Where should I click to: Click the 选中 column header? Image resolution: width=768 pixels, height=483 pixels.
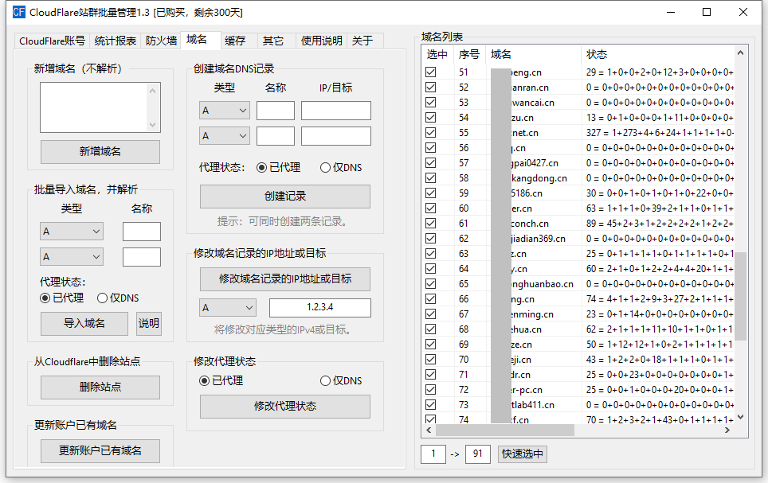437,54
